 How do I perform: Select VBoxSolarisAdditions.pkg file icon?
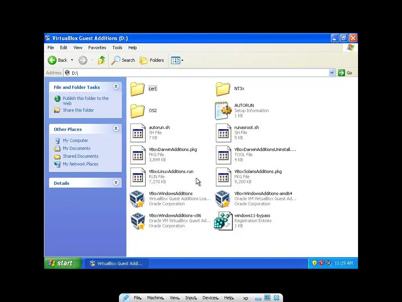point(223,177)
